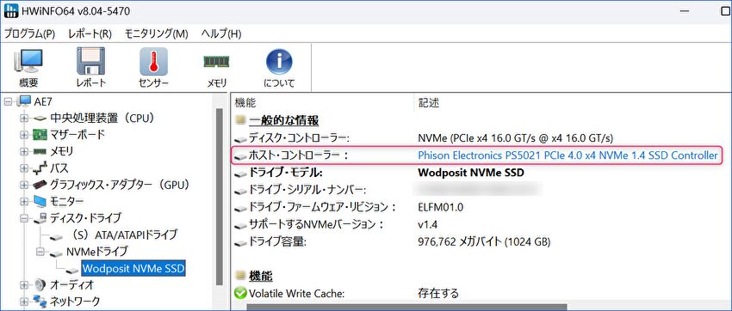Click the マザーボード board icon
This screenshot has width=732, height=311.
click(40, 135)
